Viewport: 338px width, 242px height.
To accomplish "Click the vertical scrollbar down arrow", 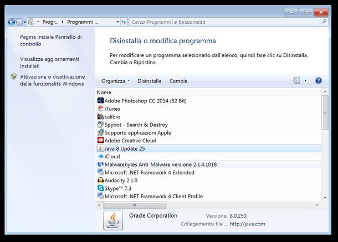I will coord(325,197).
